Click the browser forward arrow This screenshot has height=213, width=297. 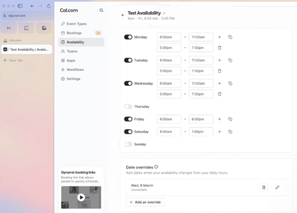click(x=41, y=6)
